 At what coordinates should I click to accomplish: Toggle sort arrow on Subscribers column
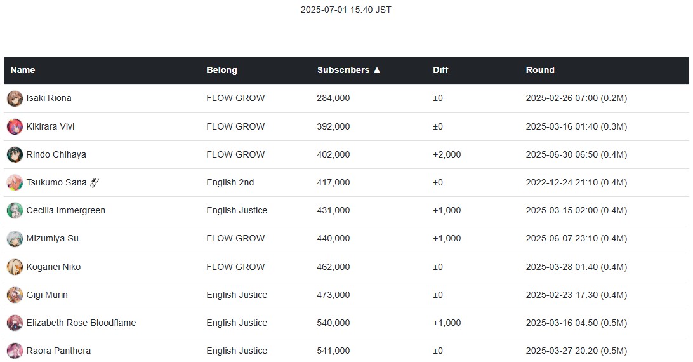[x=376, y=70]
